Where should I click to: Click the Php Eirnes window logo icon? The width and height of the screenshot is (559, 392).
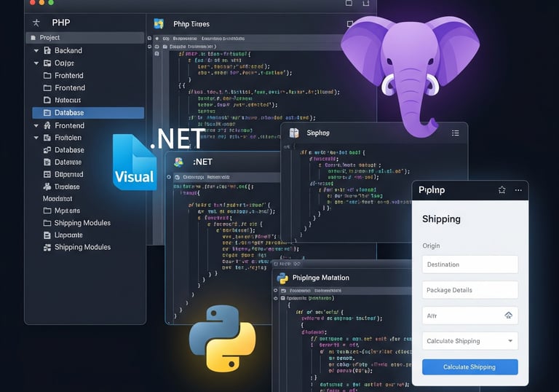159,24
